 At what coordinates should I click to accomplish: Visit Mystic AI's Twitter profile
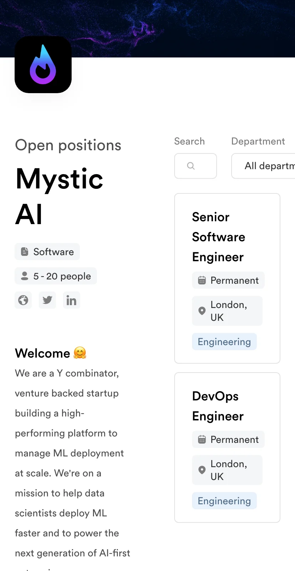pyautogui.click(x=47, y=300)
